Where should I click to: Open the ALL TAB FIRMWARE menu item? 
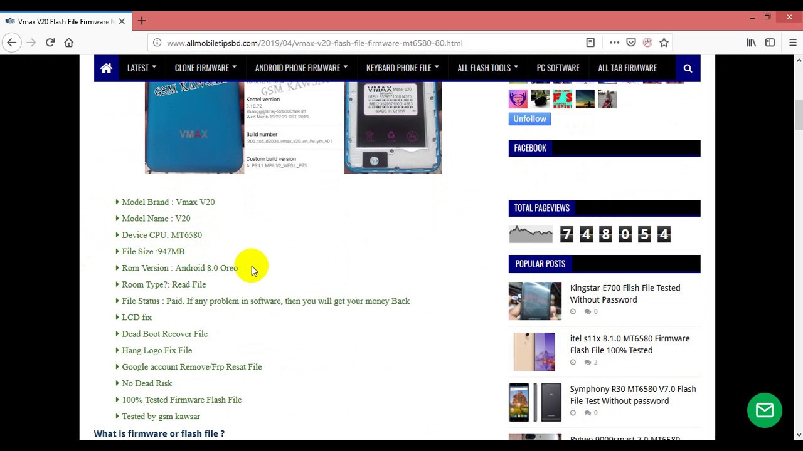point(627,68)
